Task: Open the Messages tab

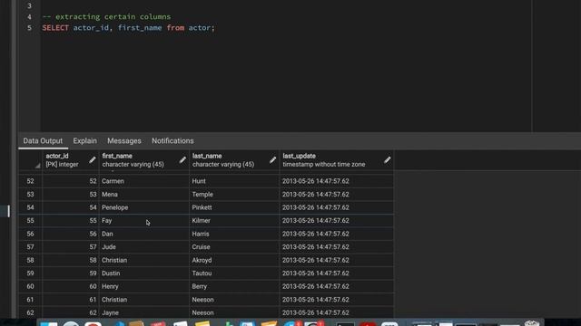Action: point(124,141)
